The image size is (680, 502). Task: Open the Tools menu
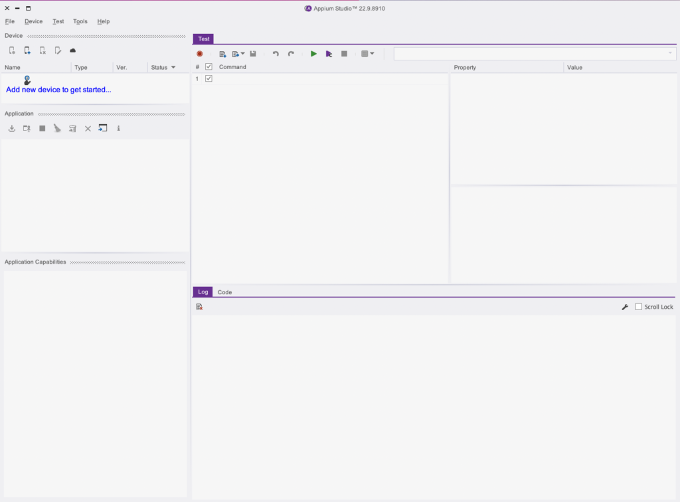pos(80,21)
